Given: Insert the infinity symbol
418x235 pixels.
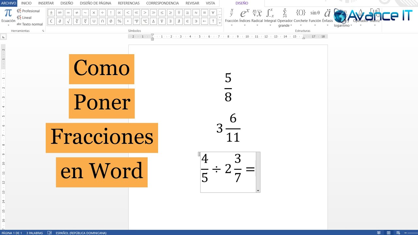Looking at the screenshot, I should pos(60,13).
